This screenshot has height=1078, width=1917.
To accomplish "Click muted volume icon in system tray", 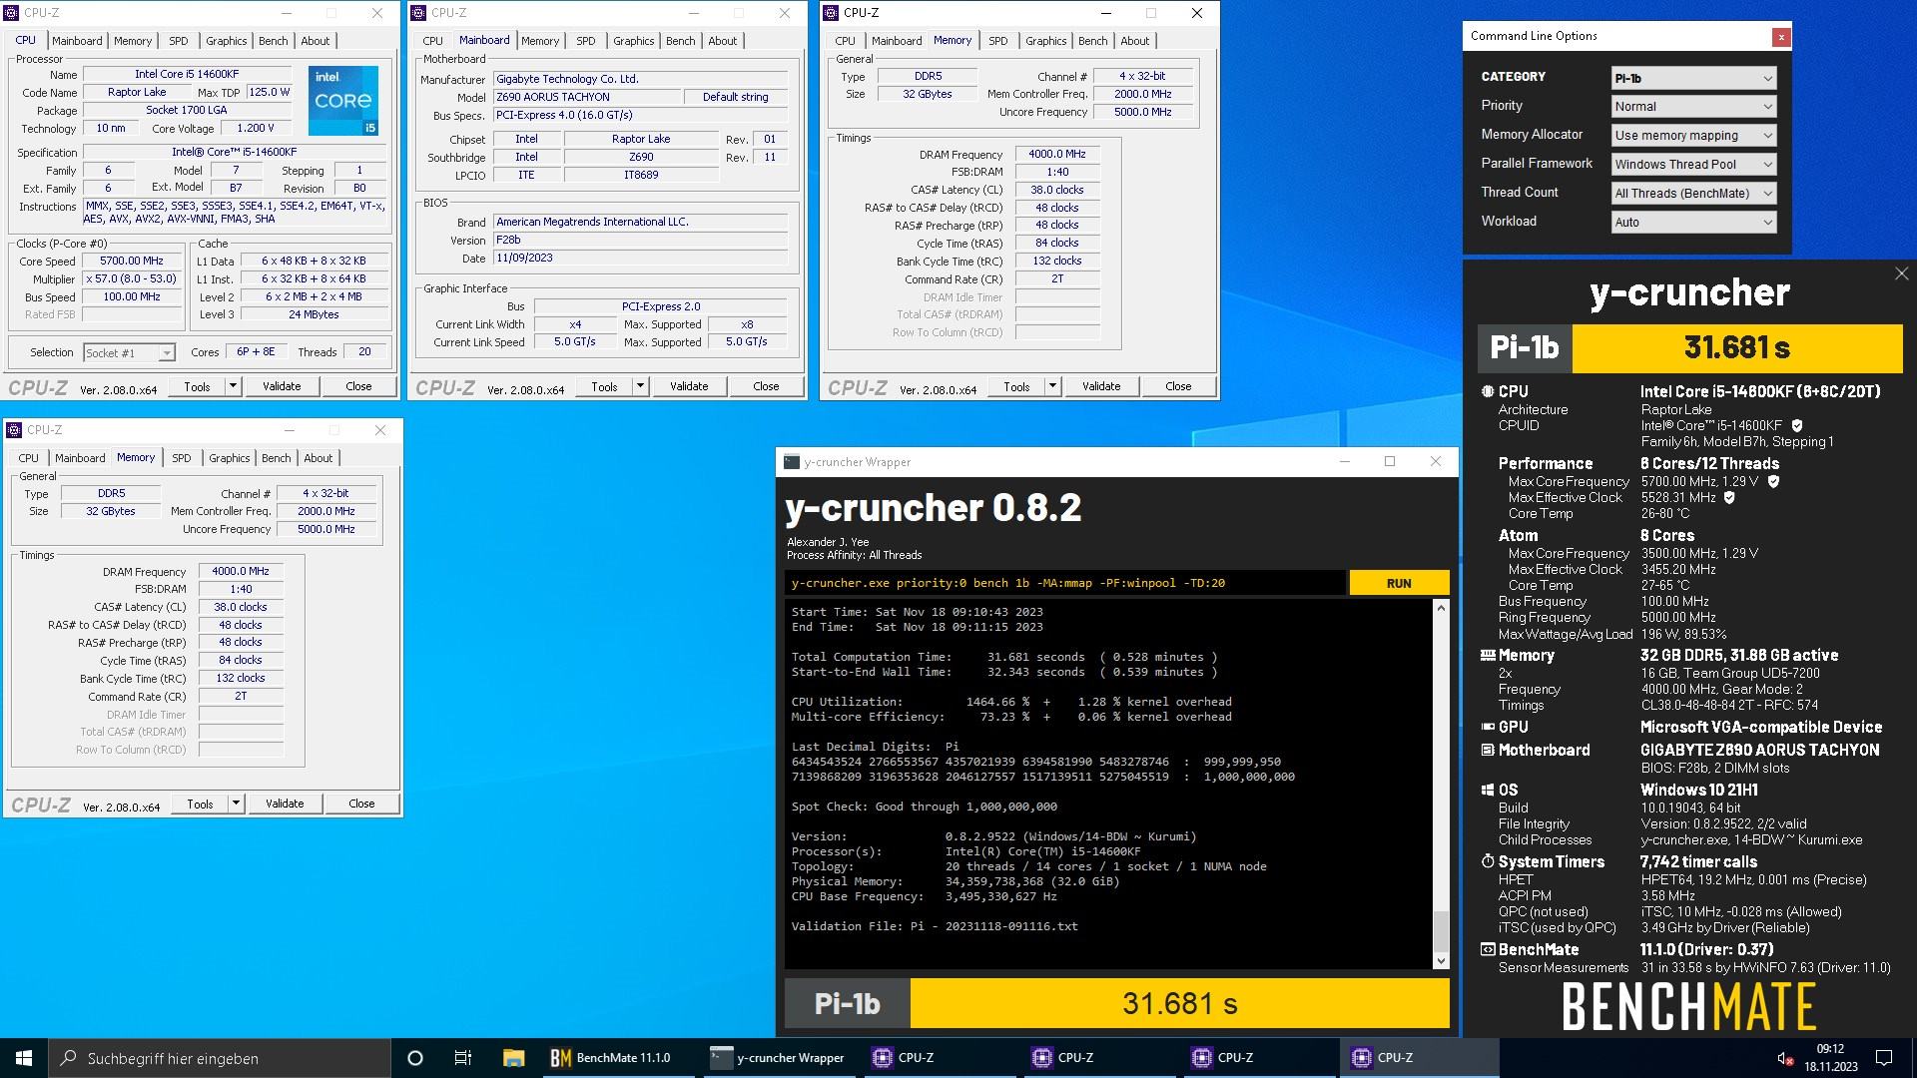I will click(x=1785, y=1058).
